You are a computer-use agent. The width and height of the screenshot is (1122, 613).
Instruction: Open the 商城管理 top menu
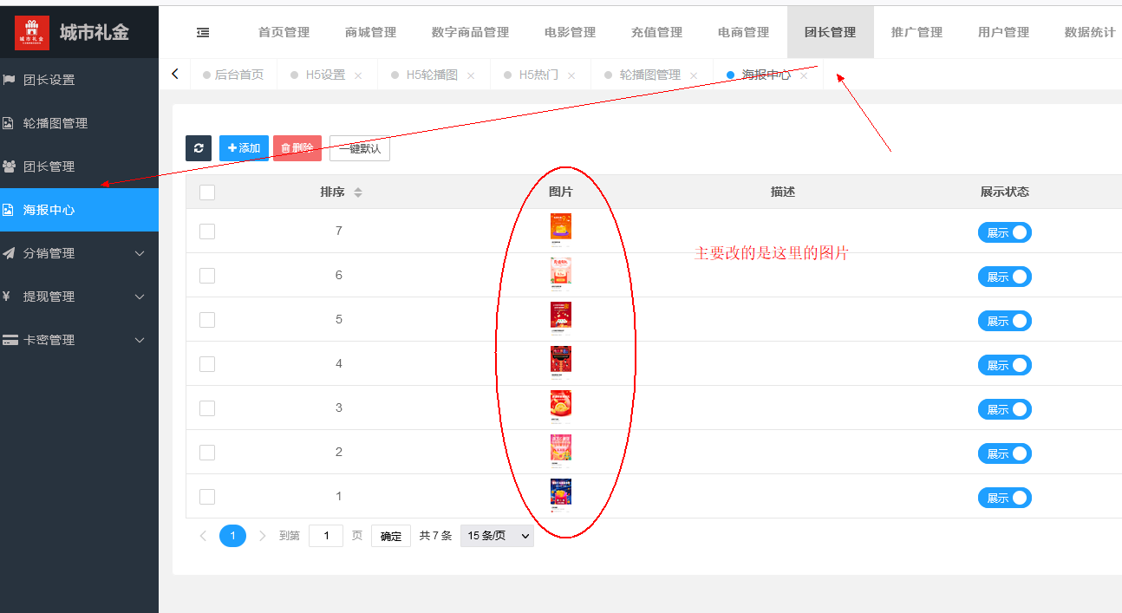pos(370,32)
